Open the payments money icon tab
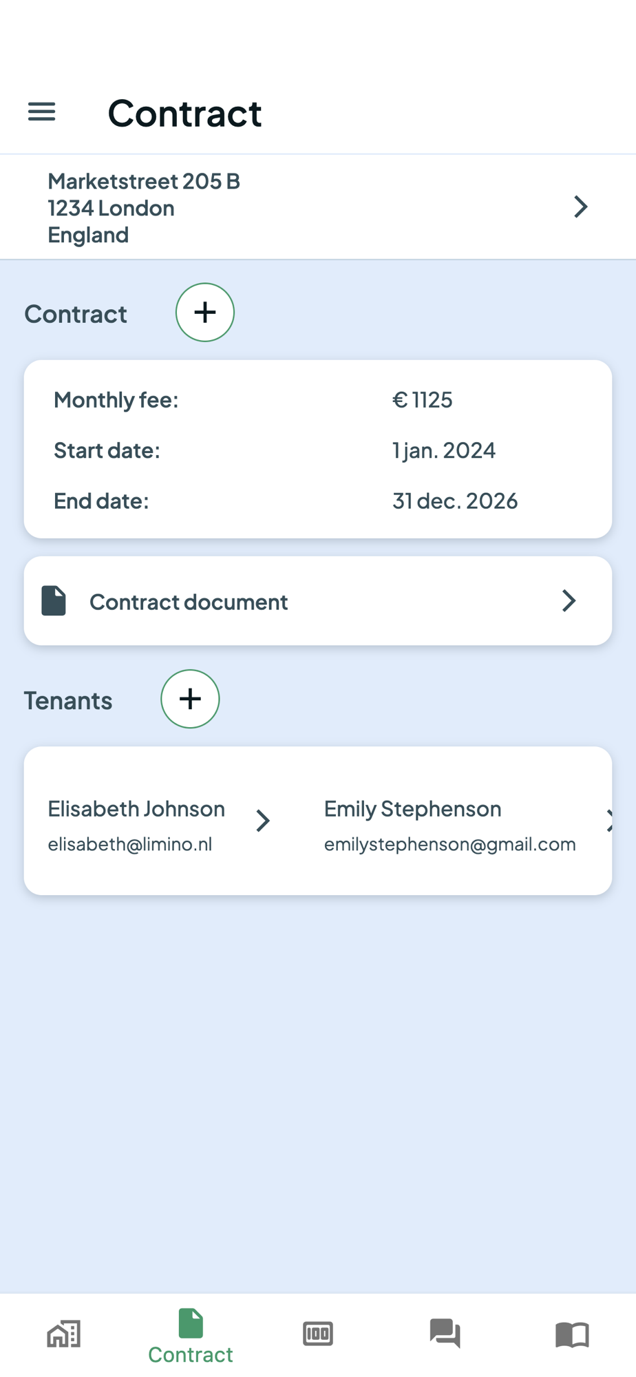 318,1334
